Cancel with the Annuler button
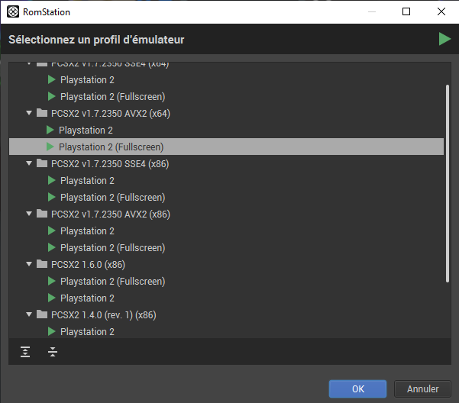The image size is (459, 403). pyautogui.click(x=422, y=389)
